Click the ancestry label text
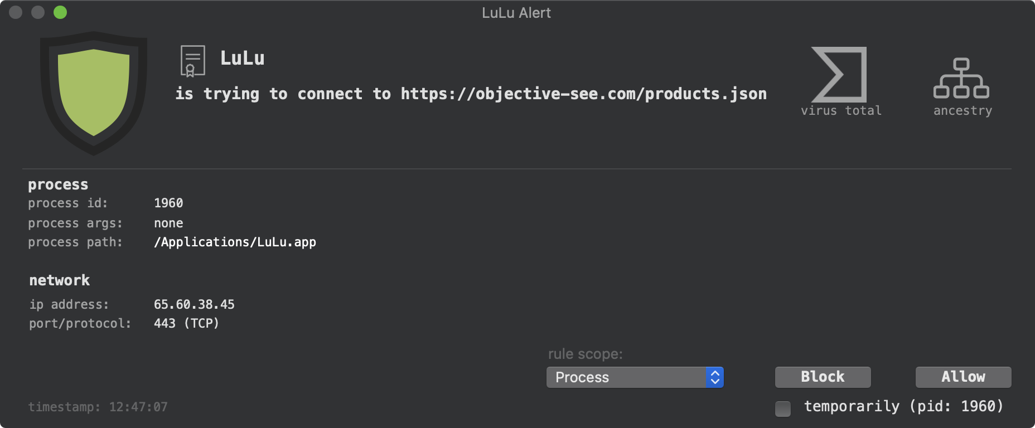The image size is (1035, 428). pos(963,110)
